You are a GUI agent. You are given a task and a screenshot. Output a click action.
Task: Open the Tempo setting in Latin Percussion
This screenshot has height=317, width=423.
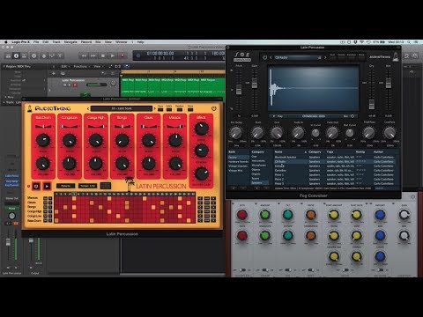coord(87,186)
